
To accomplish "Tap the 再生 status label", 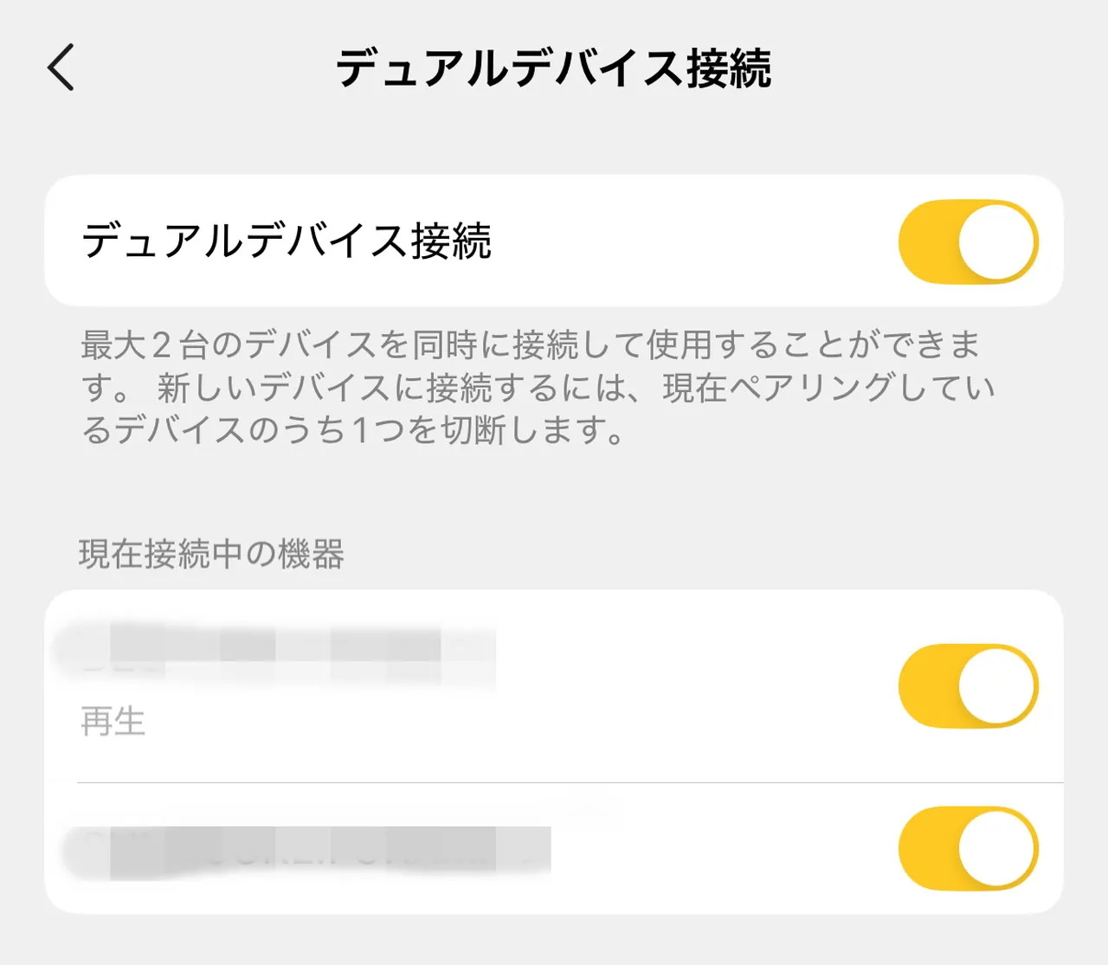I will coord(113,721).
